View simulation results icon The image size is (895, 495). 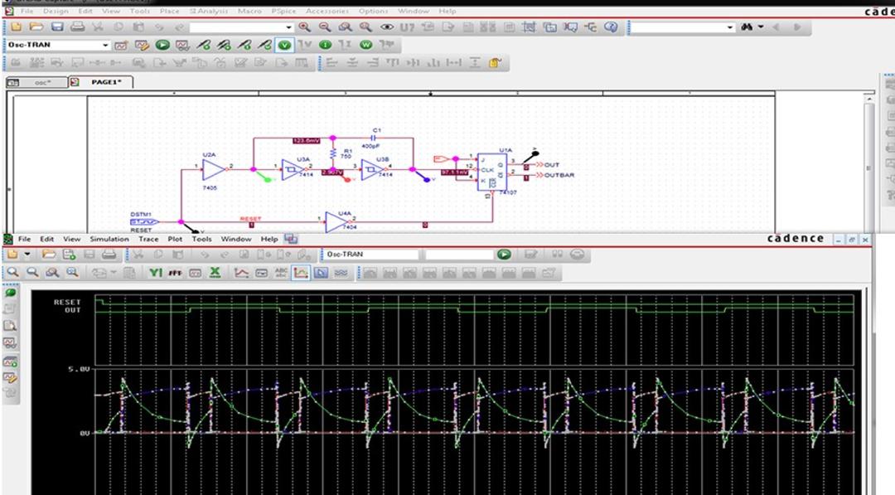click(x=182, y=45)
